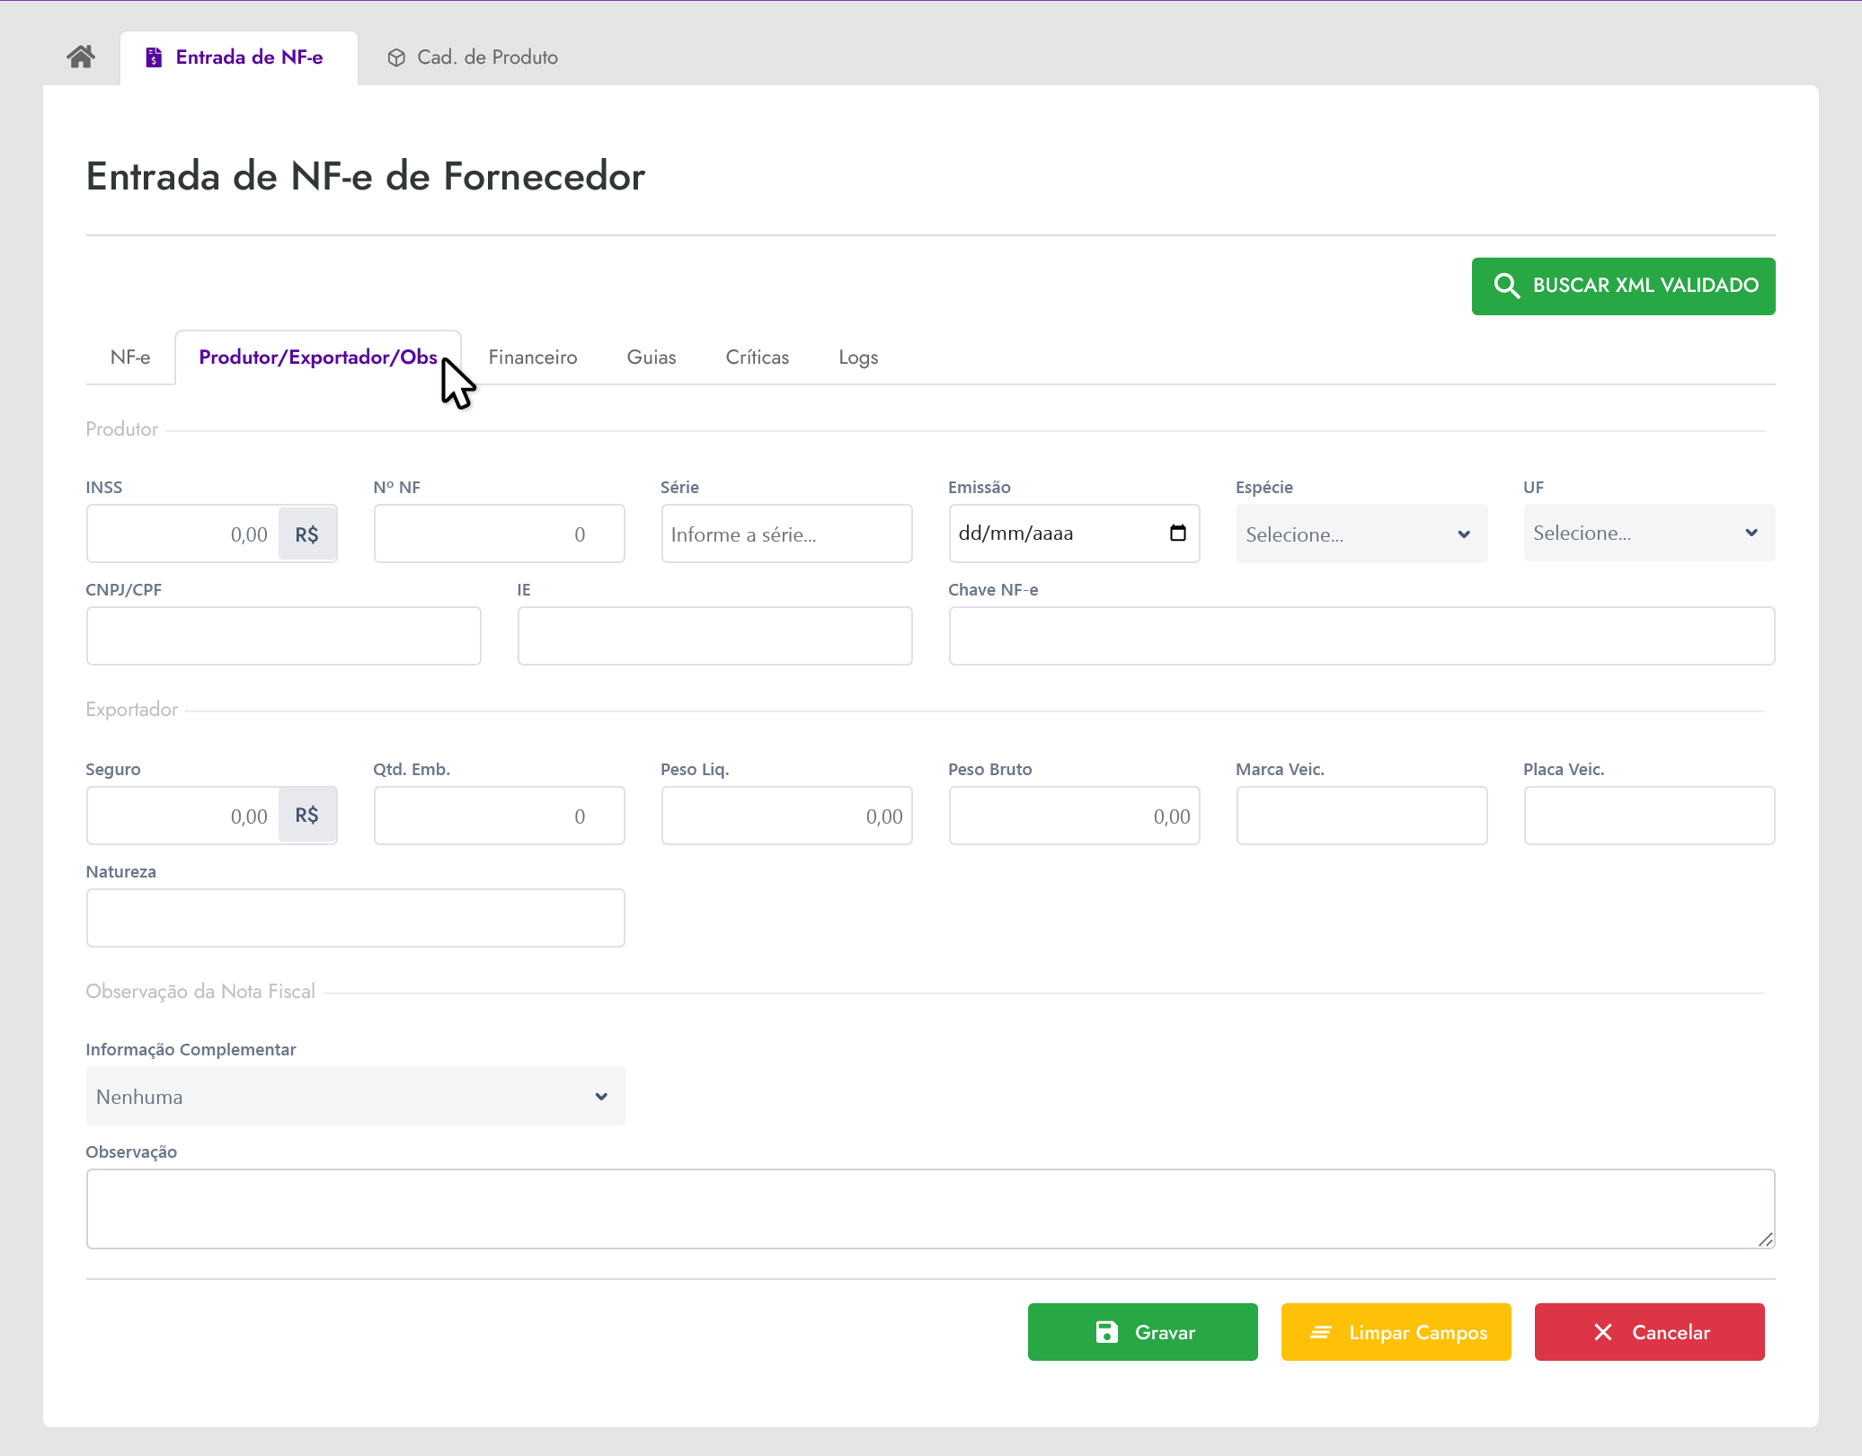Focus the Chave NF-e input field
The width and height of the screenshot is (1862, 1456).
point(1361,636)
